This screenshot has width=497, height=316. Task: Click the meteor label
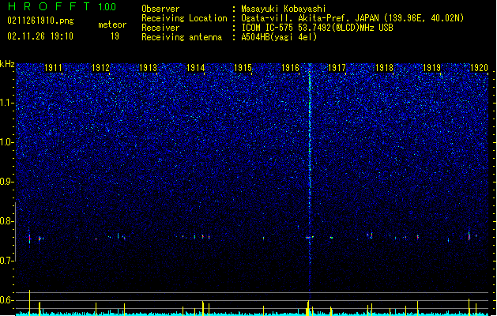[112, 24]
